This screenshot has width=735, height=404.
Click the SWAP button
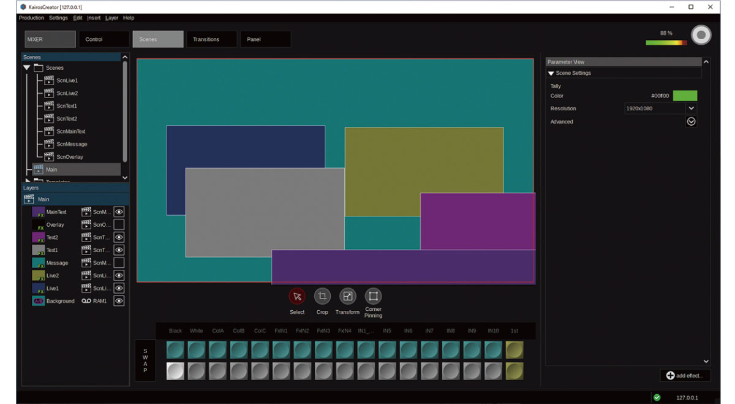[x=145, y=360]
